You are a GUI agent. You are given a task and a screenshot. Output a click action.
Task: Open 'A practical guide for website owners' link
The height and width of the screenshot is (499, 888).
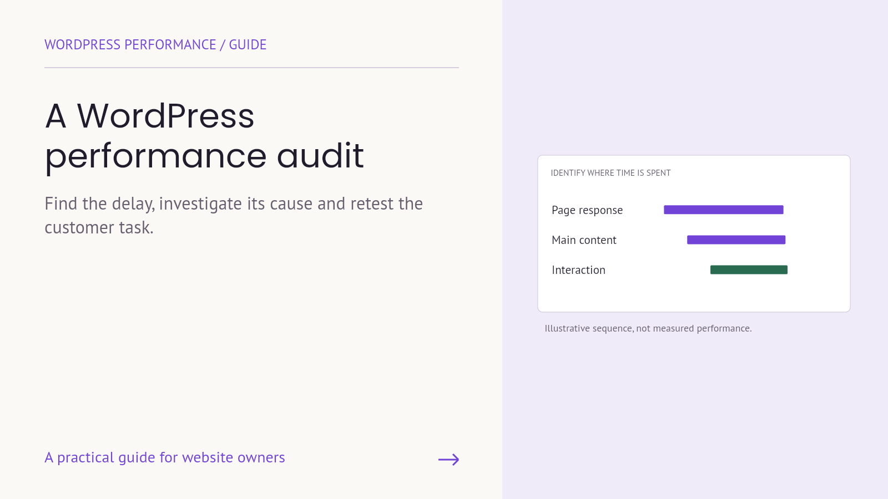[165, 457]
